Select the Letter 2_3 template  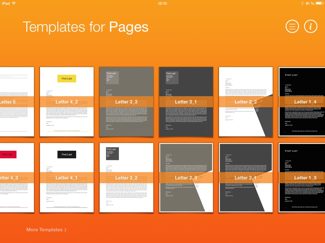pos(186,178)
